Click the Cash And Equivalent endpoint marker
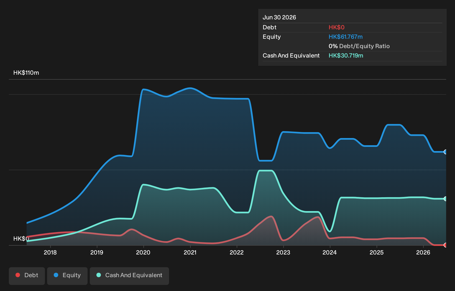The image size is (455, 291). pyautogui.click(x=446, y=199)
